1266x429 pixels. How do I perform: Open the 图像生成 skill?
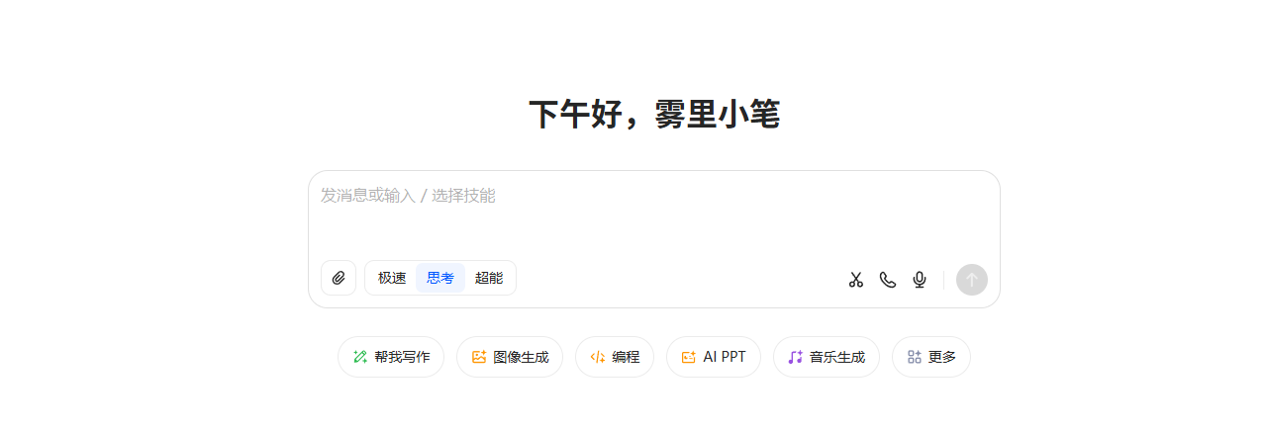[x=510, y=357]
